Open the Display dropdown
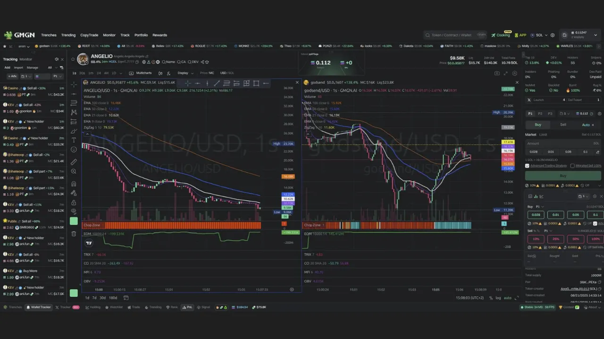The height and width of the screenshot is (339, 604). click(185, 73)
